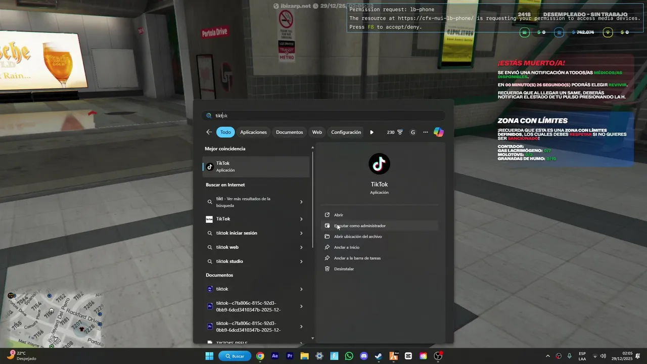647x364 pixels.
Task: Select TikTok best match result
Action: (x=256, y=166)
